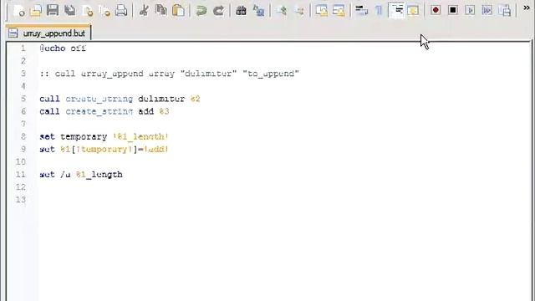Play back the recorded macro

click(470, 11)
